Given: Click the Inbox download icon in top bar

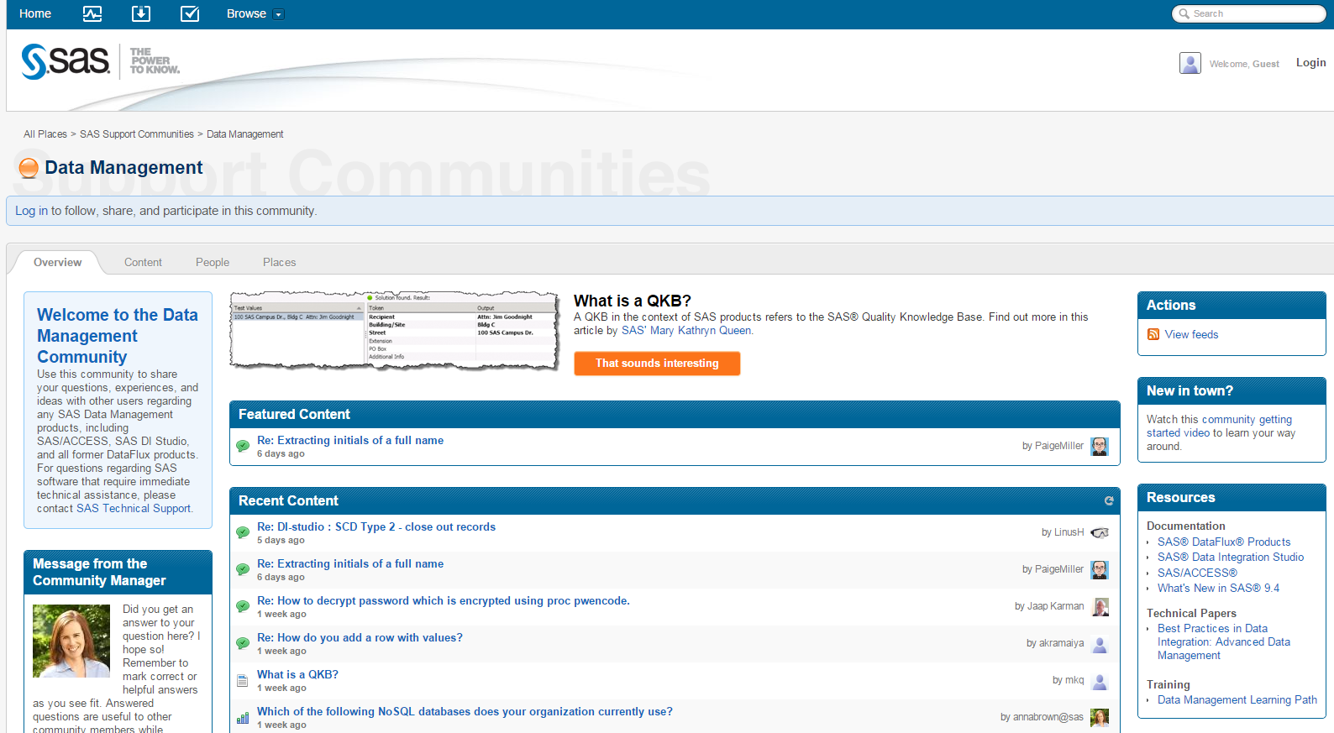Looking at the screenshot, I should pos(141,13).
